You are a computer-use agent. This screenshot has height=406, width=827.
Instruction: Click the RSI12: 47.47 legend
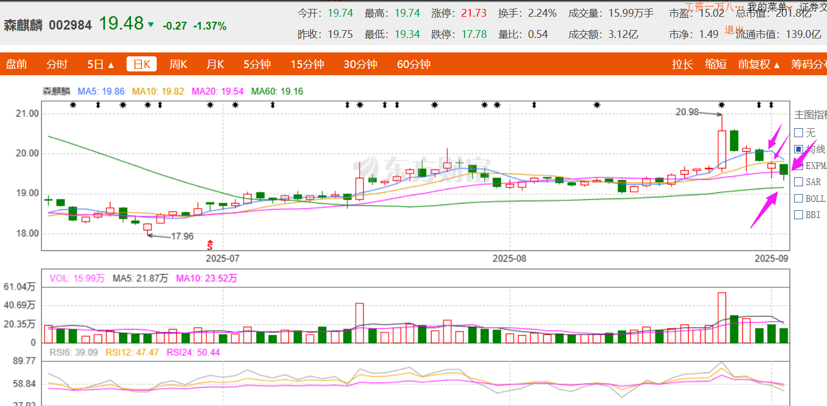pos(132,352)
